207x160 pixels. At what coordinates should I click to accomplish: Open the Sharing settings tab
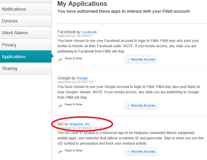[x=26, y=68]
